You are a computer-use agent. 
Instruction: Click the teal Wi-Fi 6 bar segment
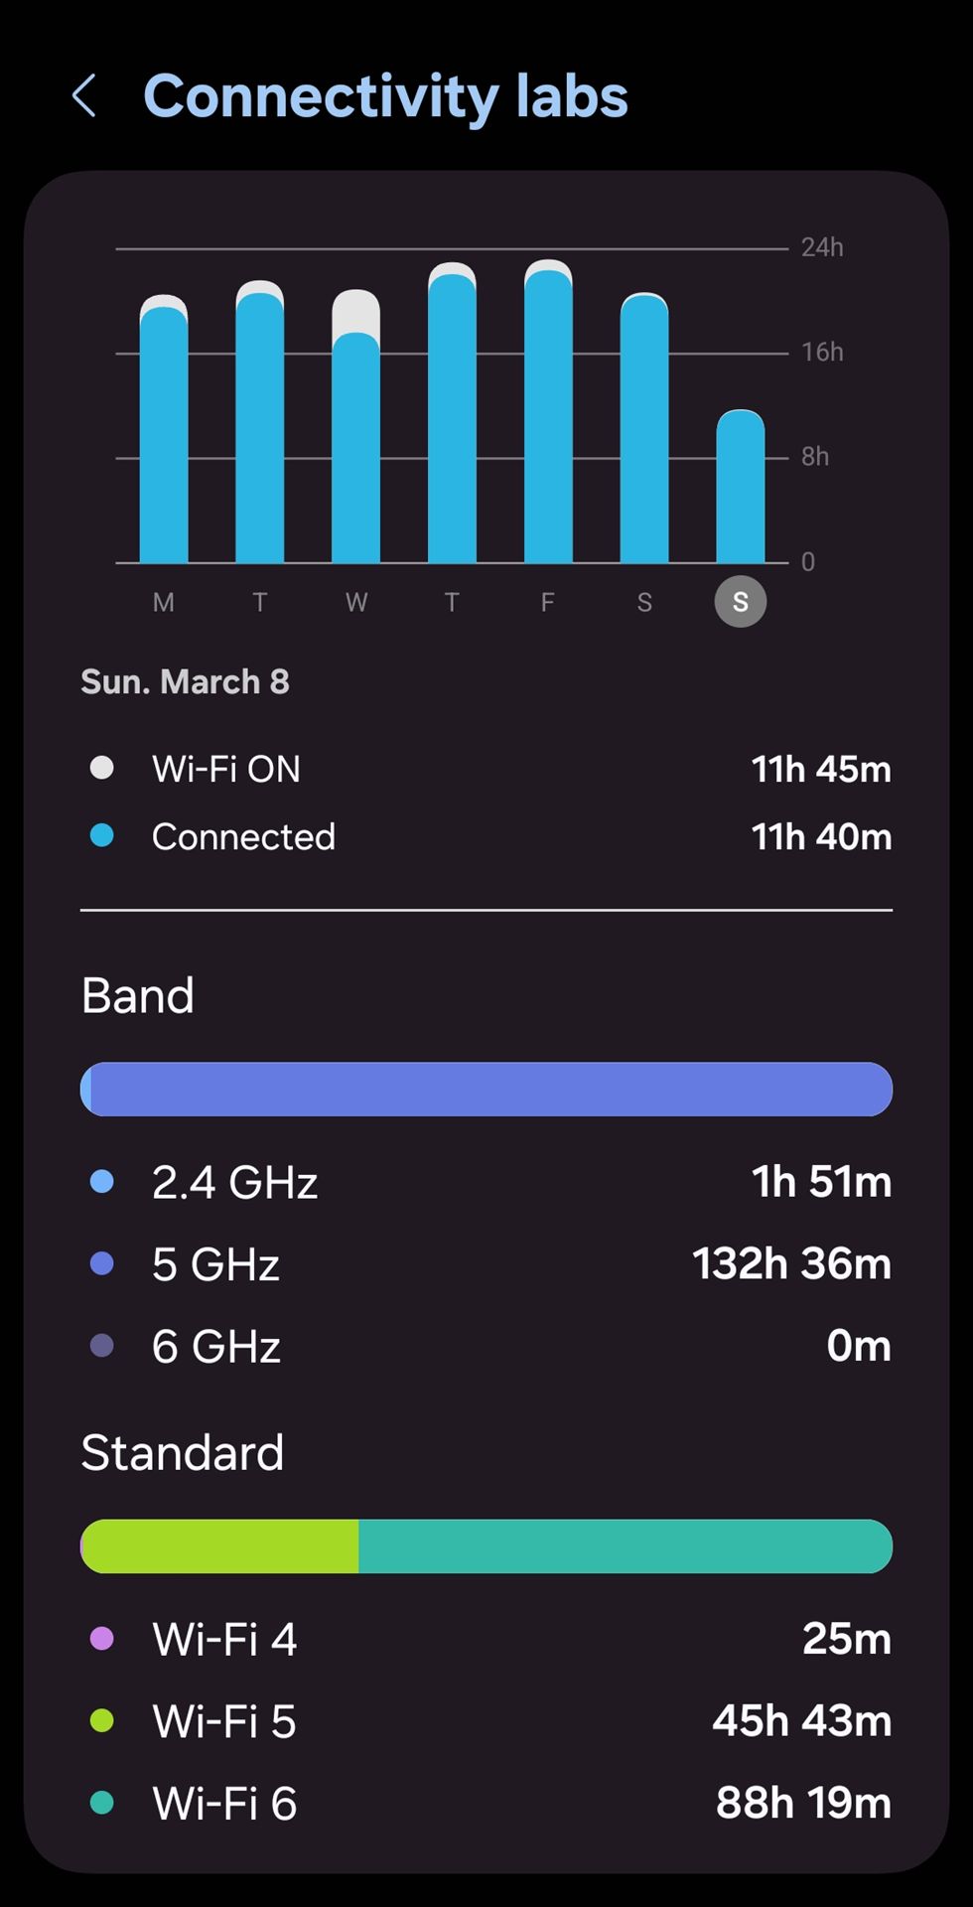click(x=625, y=1546)
